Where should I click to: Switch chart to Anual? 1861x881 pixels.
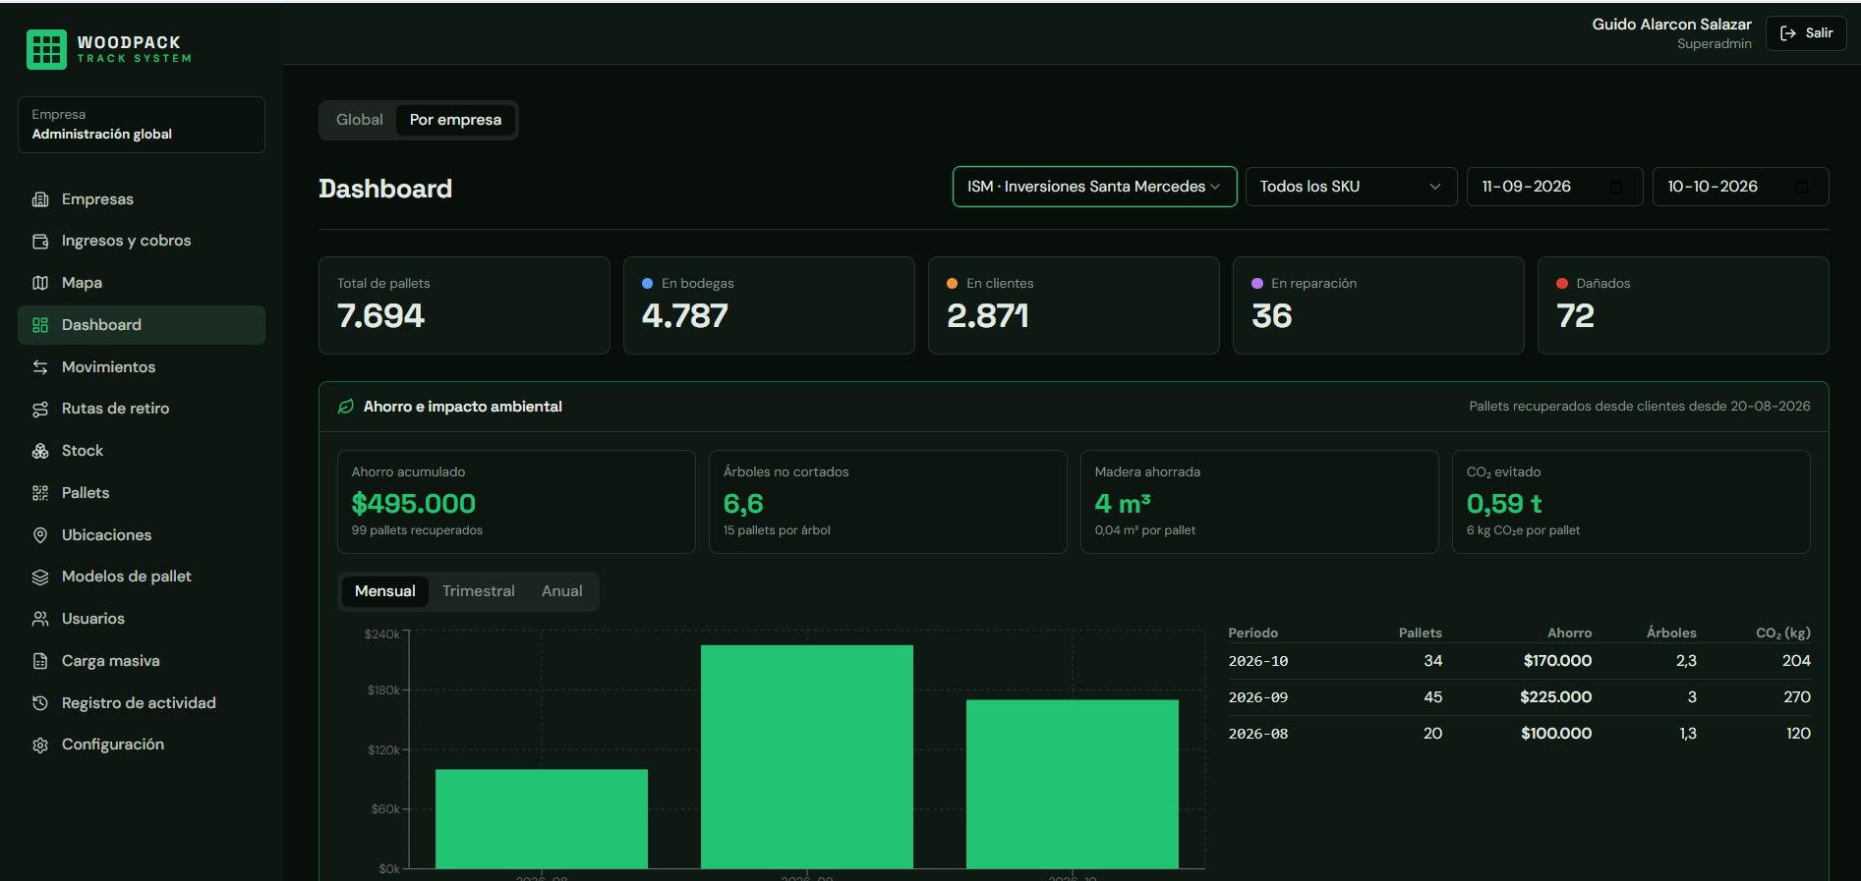point(562,591)
